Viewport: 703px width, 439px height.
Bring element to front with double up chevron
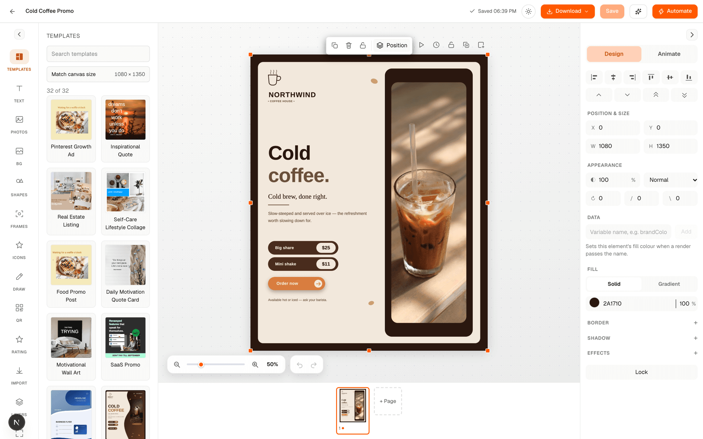point(656,95)
